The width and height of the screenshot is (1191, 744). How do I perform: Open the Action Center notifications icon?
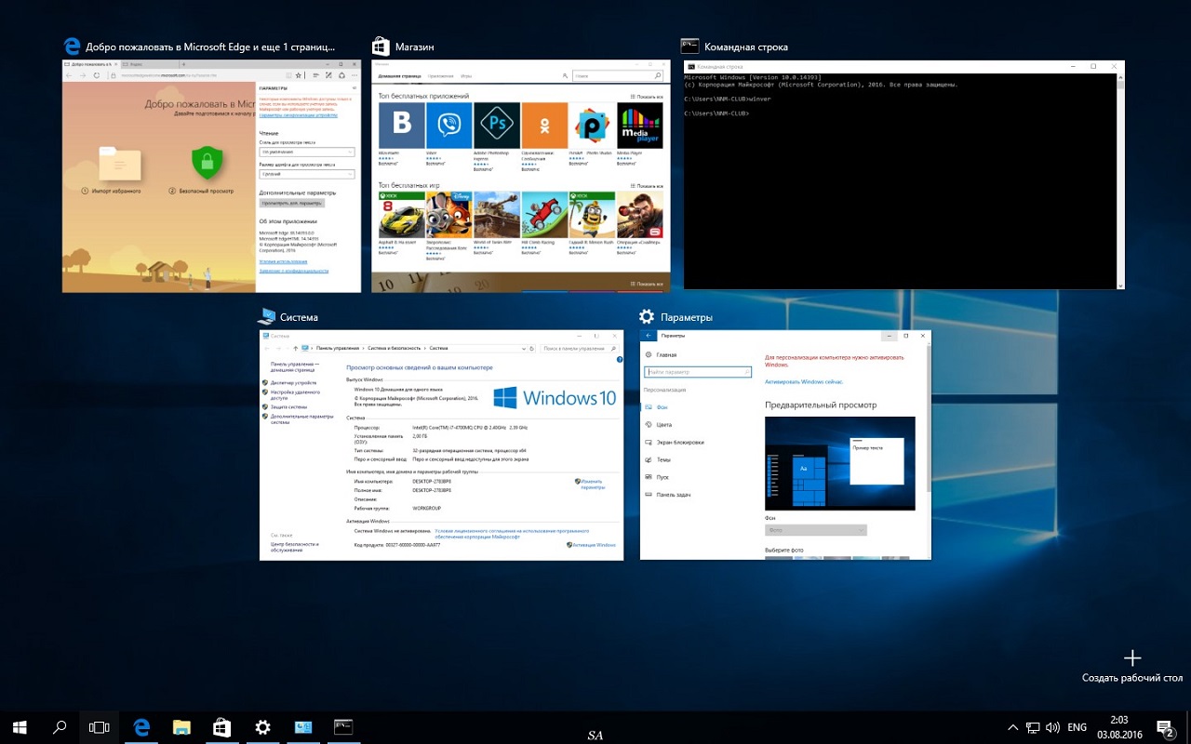tap(1165, 727)
